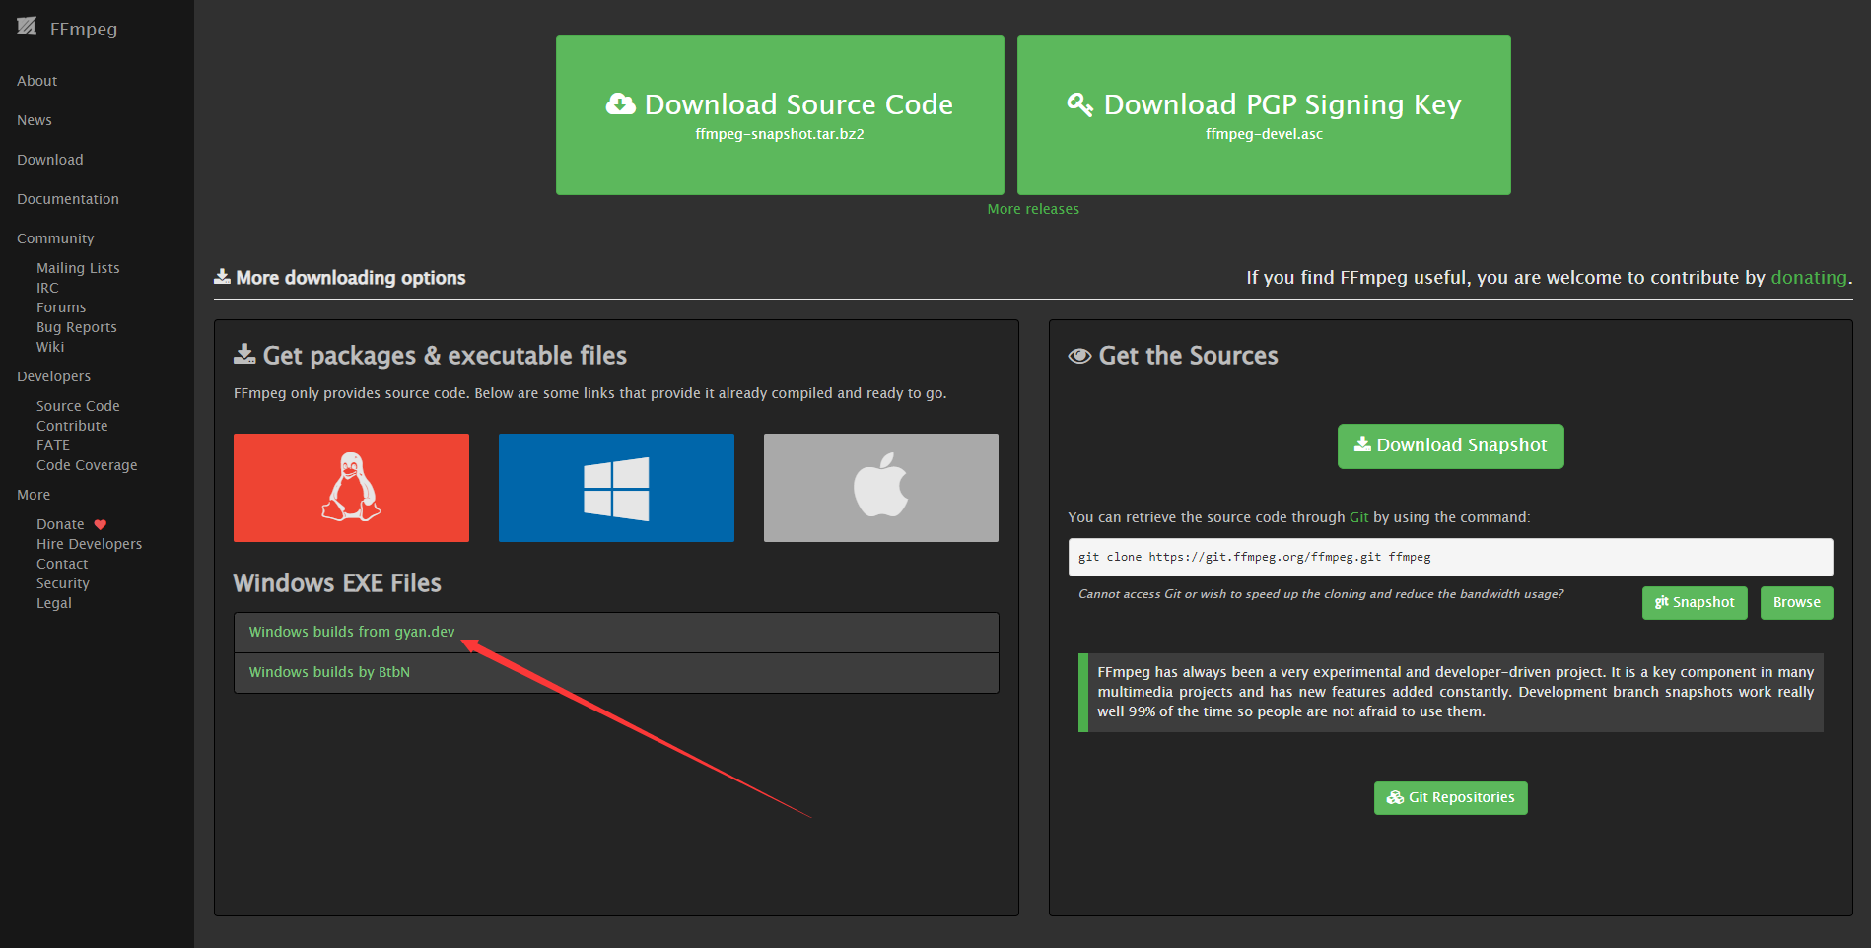Screen dimensions: 1871x948
Task: Open the Security link
Action: pyautogui.click(x=63, y=583)
